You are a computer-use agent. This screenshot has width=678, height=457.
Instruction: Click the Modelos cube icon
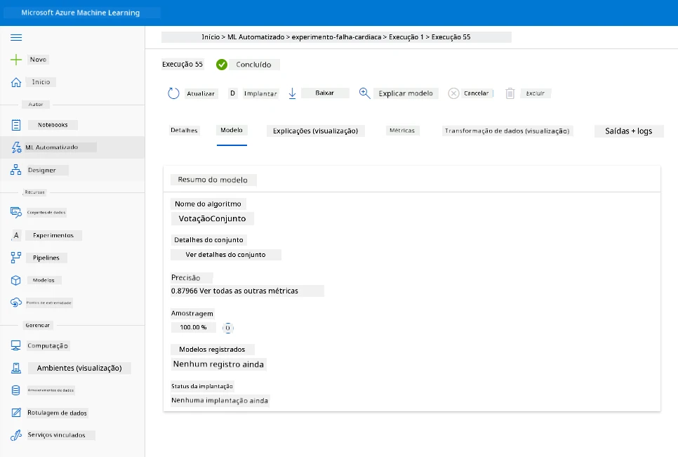pyautogui.click(x=16, y=280)
